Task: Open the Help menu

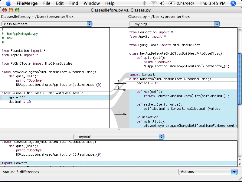Action: tap(110, 3)
